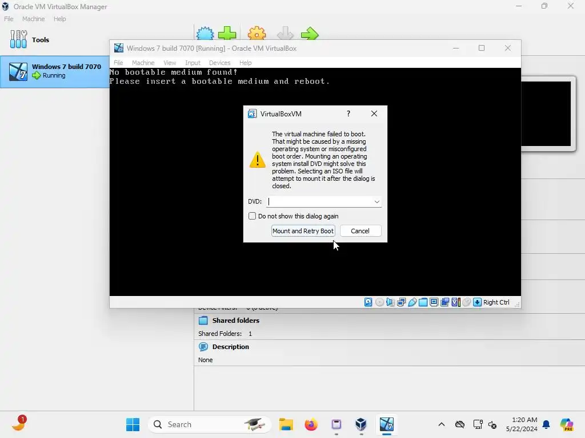Click the CPU virtualization status icon
The height and width of the screenshot is (438, 585).
point(455,302)
